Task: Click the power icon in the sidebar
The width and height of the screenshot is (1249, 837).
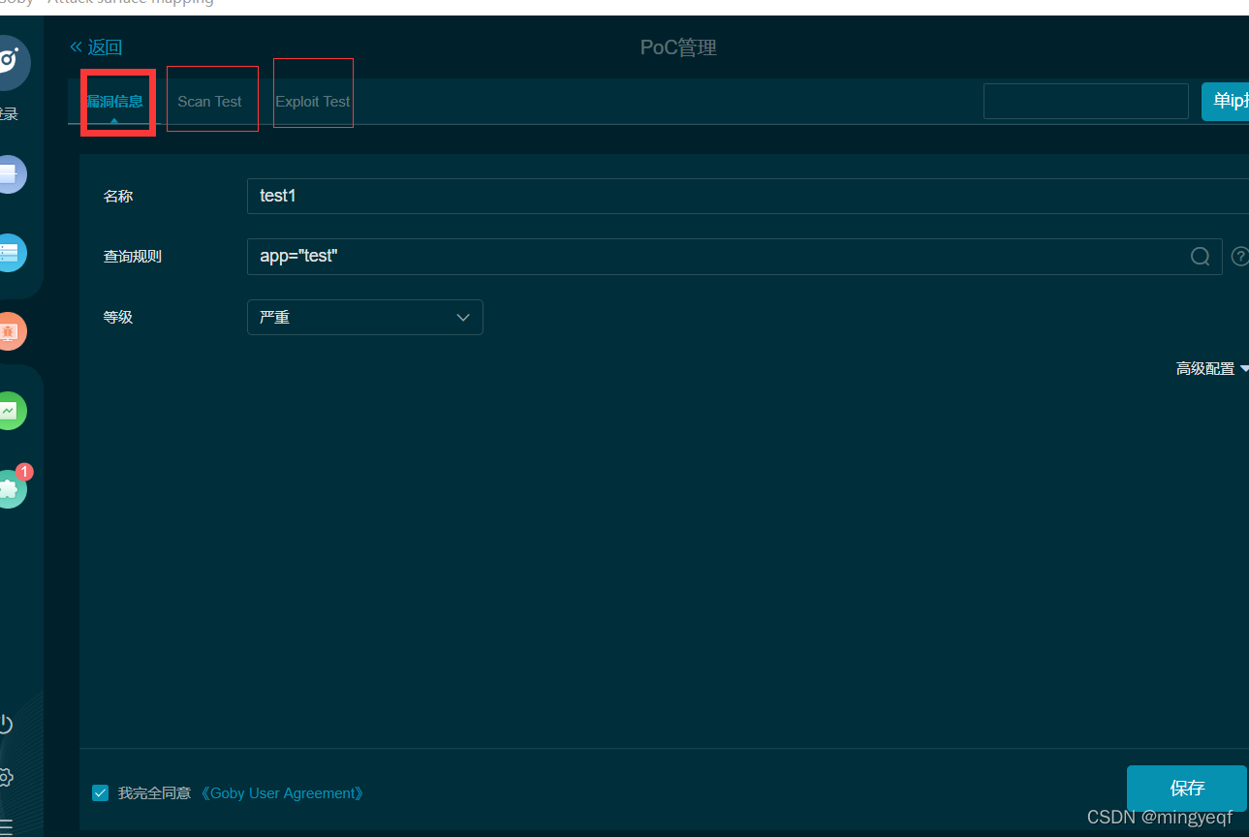Action: pos(6,724)
